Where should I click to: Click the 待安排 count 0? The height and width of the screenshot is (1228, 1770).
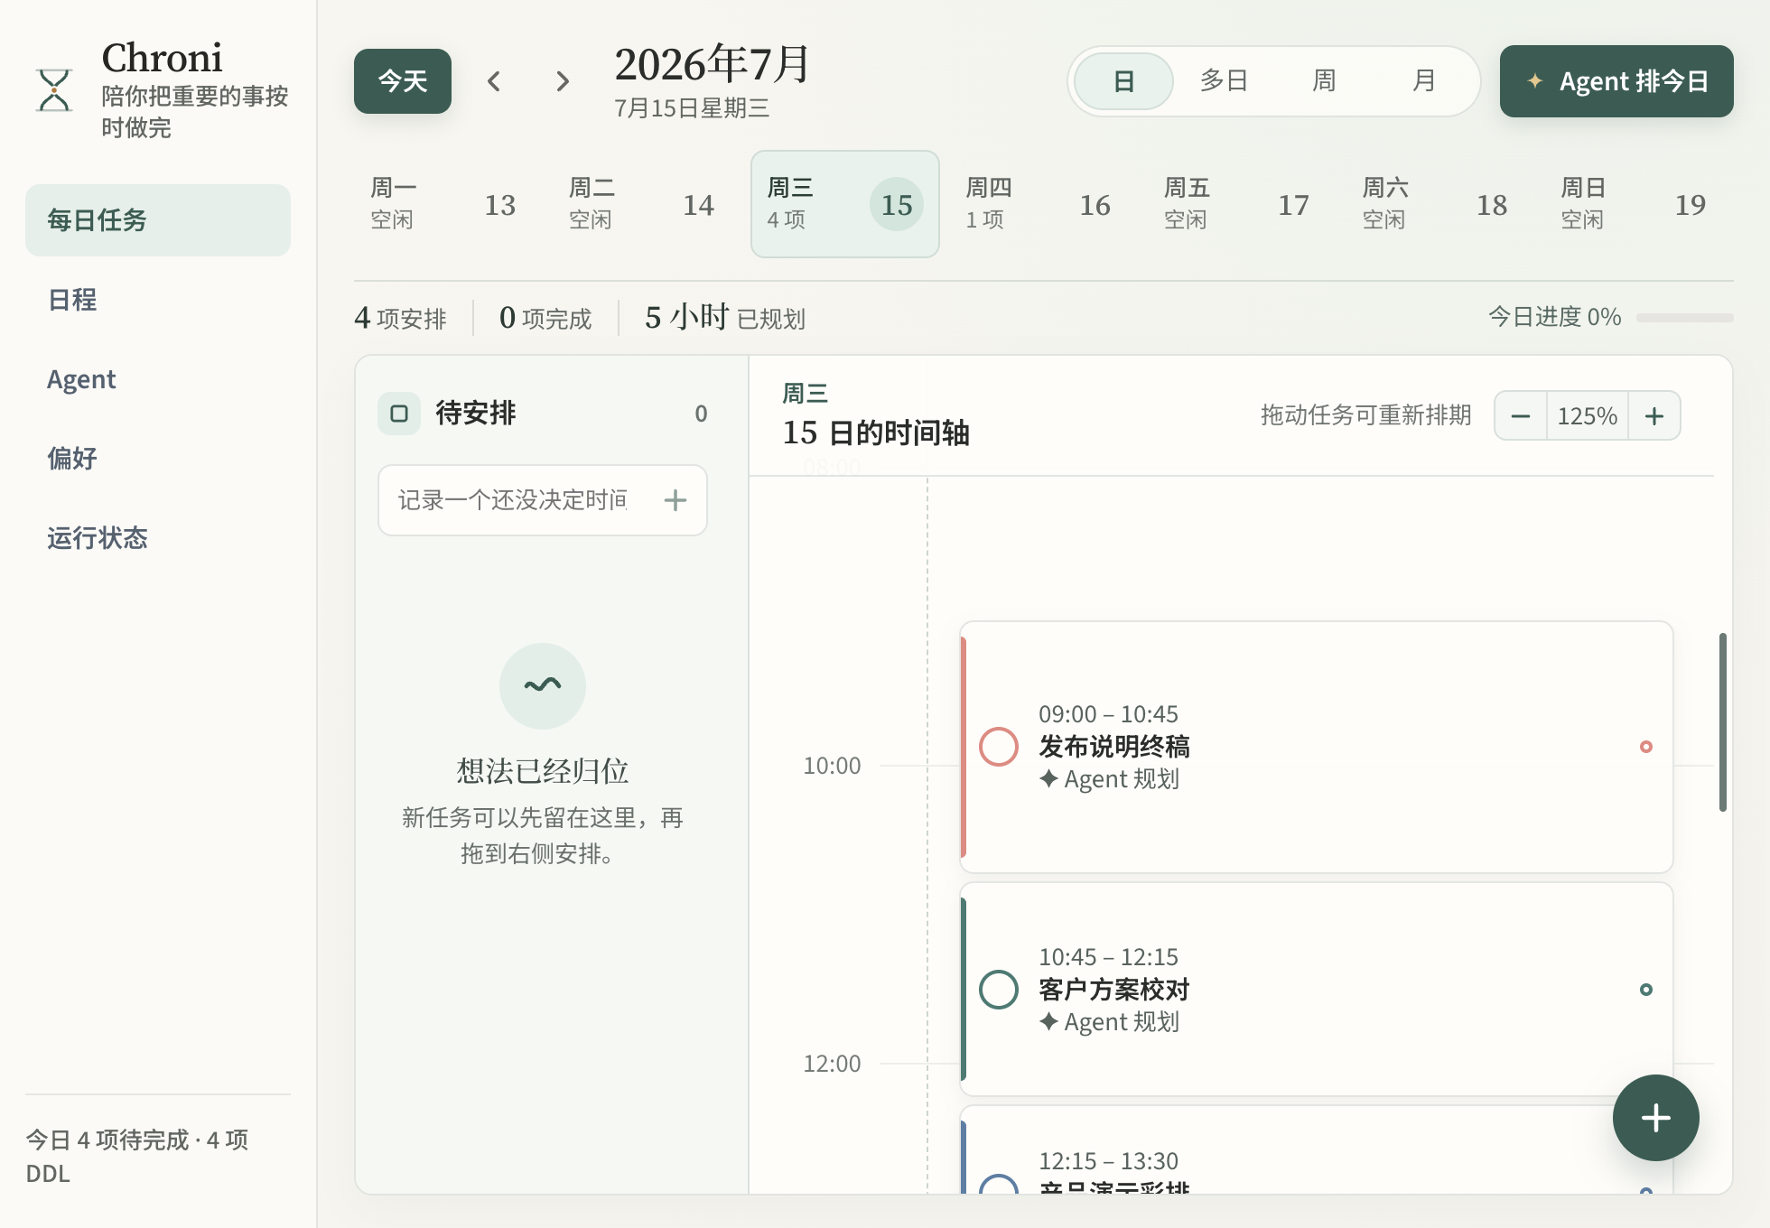tap(701, 414)
